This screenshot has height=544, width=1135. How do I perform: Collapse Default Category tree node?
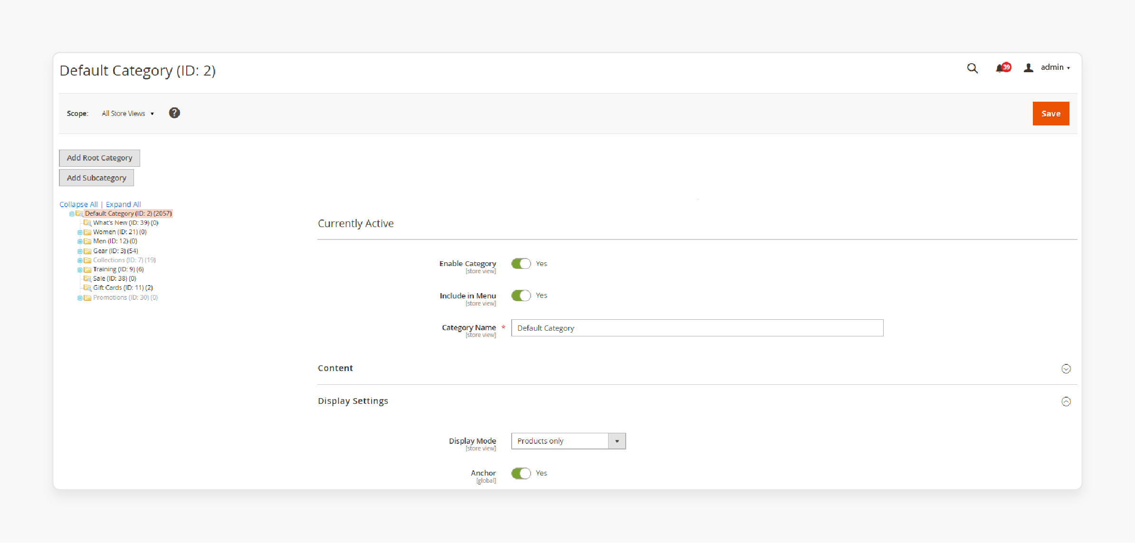point(72,214)
